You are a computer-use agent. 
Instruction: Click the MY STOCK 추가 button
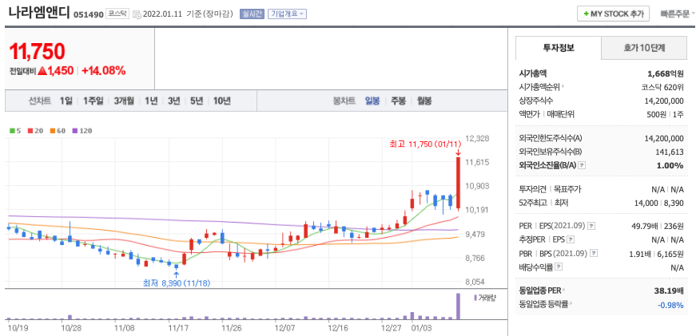coord(613,14)
